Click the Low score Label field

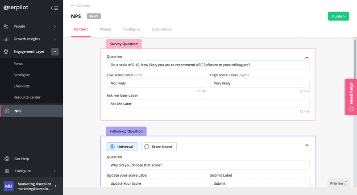[x=156, y=83]
